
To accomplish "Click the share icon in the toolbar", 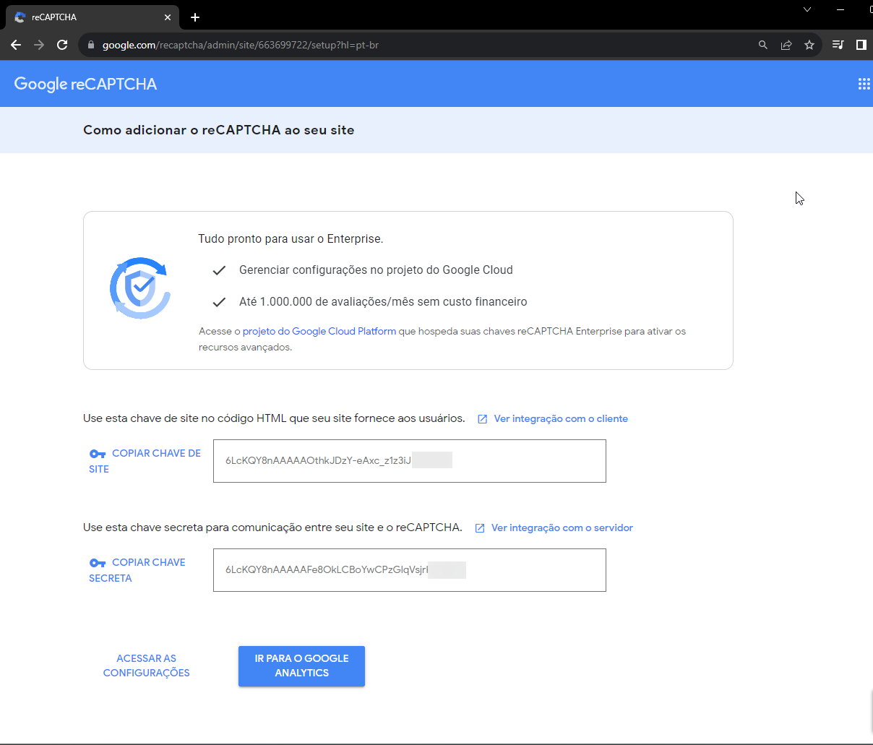I will pyautogui.click(x=786, y=44).
